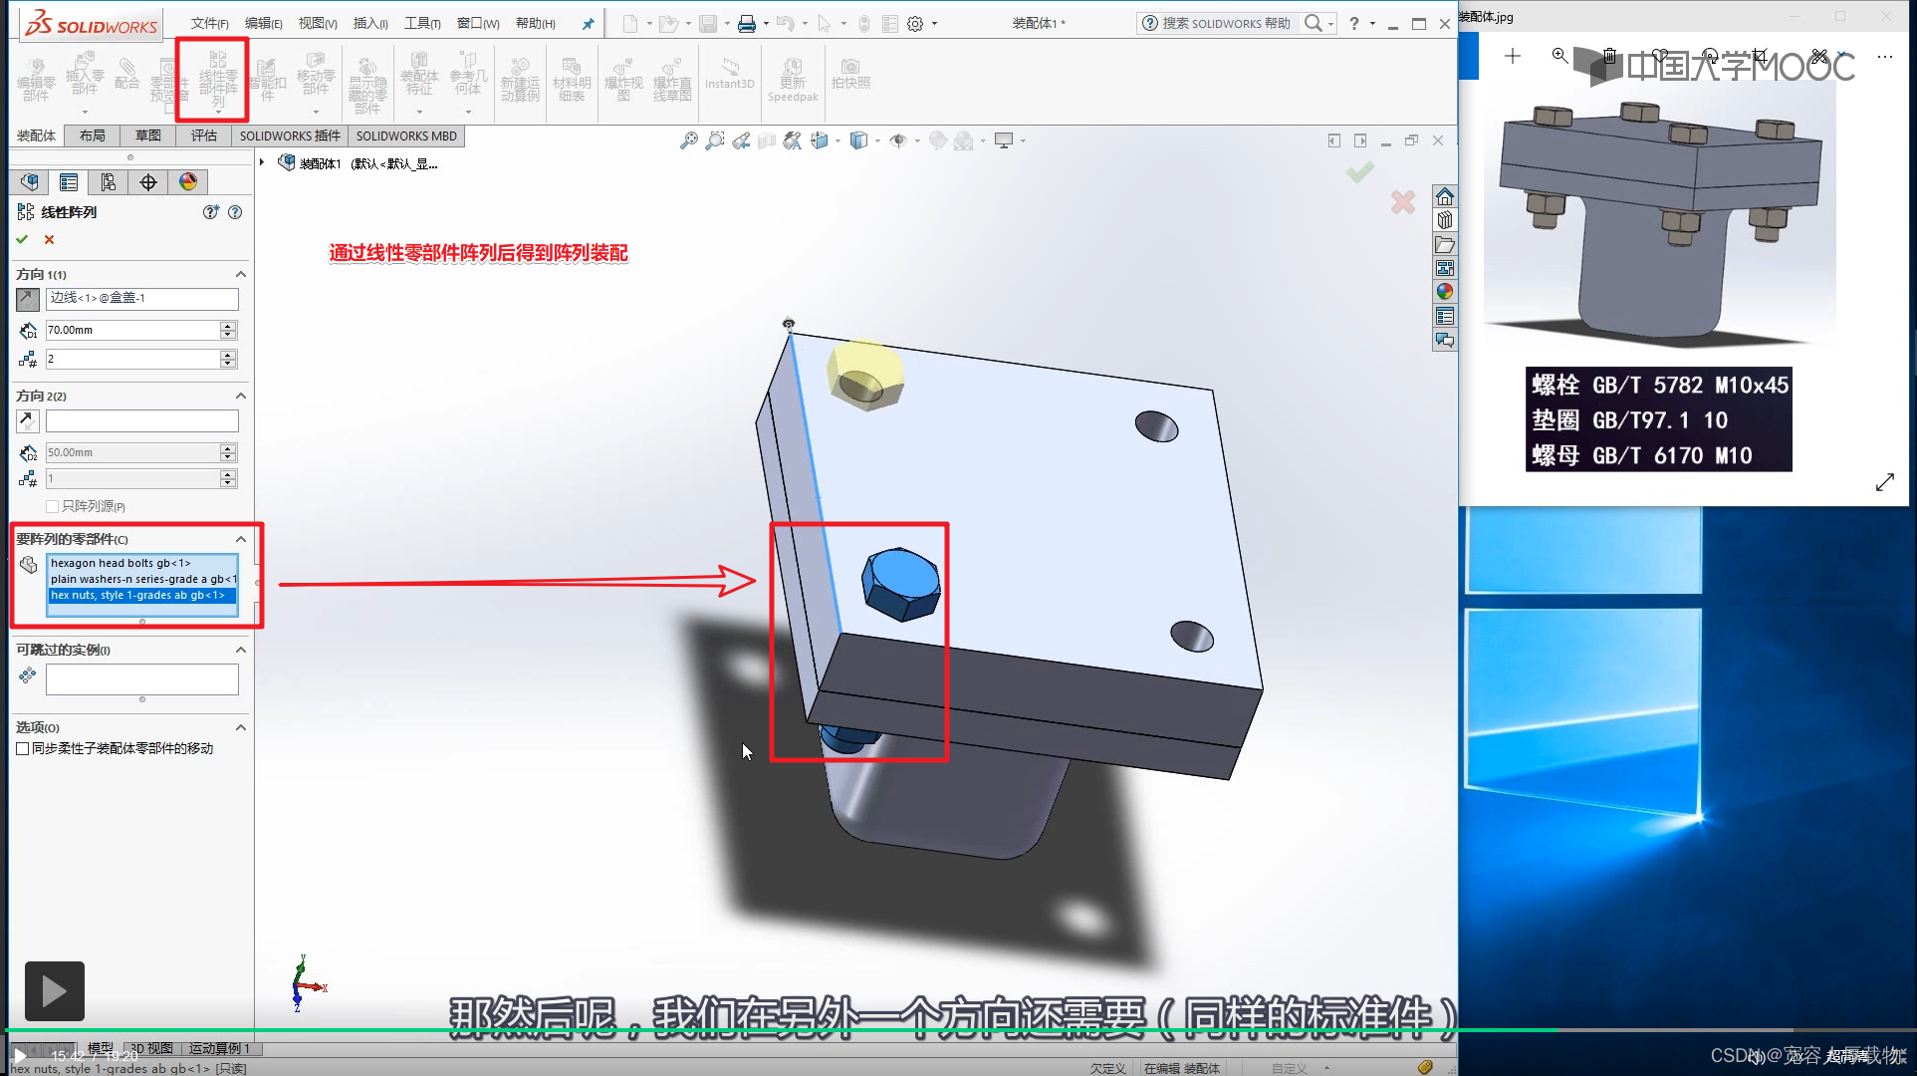Click the Zoom to Fit icon

tap(688, 141)
